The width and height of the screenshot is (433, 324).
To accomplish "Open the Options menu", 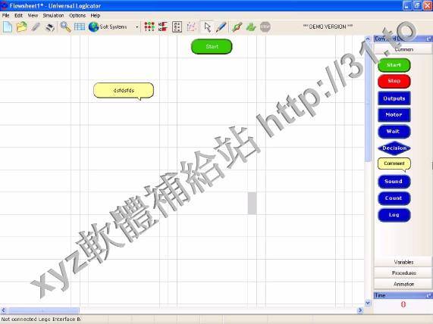I will (x=77, y=15).
